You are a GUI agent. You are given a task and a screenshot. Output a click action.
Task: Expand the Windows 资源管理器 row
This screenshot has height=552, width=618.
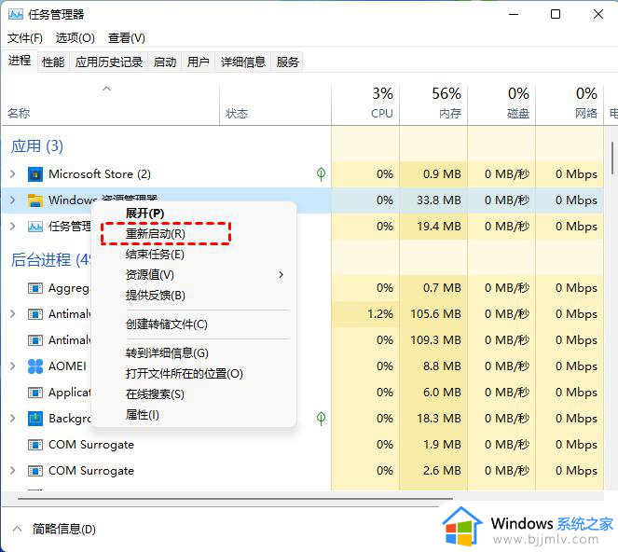click(13, 200)
